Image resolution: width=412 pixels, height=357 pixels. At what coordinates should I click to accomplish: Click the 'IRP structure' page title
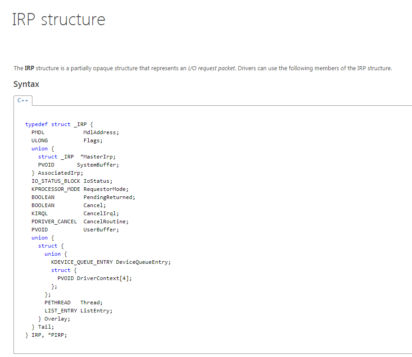click(x=59, y=20)
